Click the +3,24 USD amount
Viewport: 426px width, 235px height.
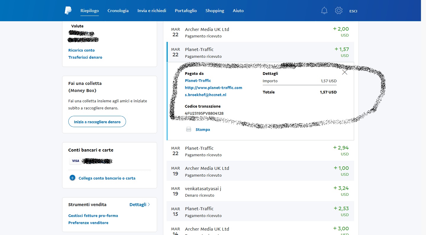tap(341, 191)
